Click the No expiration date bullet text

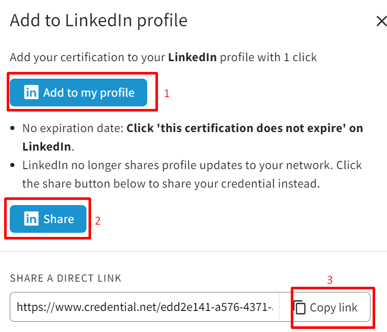click(x=192, y=137)
